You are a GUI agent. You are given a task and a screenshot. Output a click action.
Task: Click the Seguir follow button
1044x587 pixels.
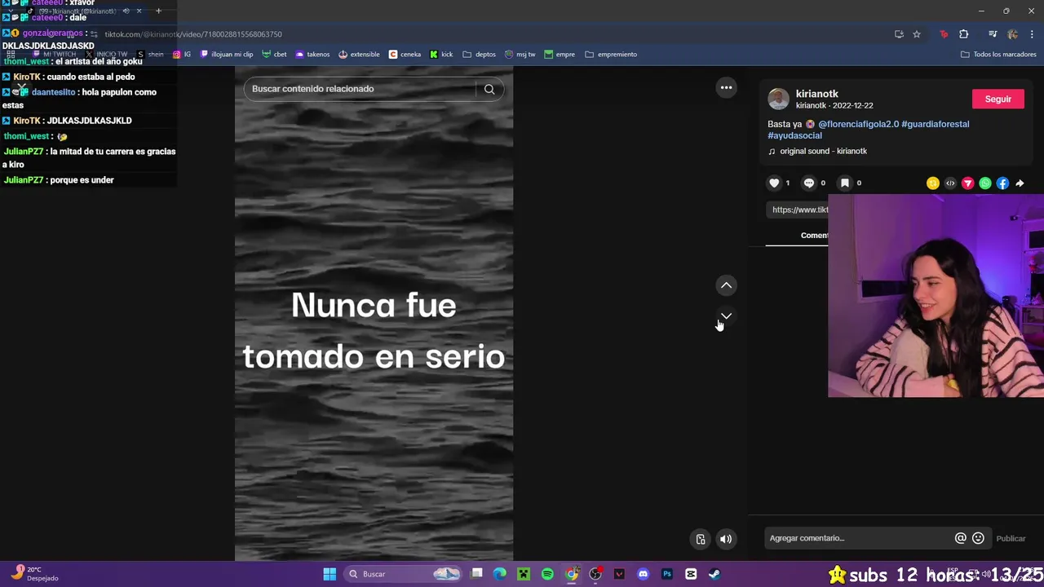point(998,99)
